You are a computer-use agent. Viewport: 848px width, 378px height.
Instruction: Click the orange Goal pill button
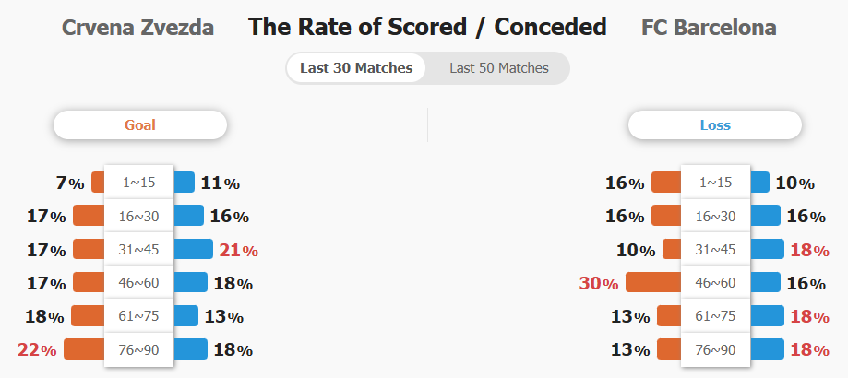[x=140, y=124]
